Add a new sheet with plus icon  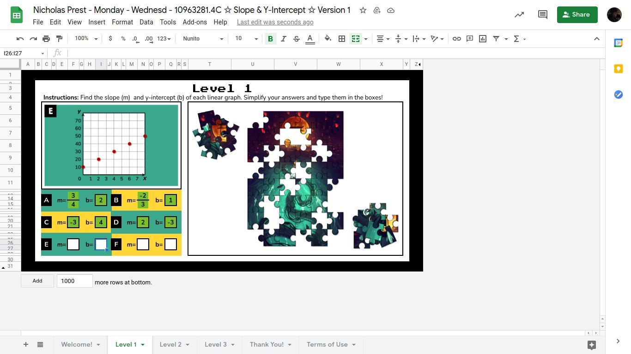tap(26, 344)
